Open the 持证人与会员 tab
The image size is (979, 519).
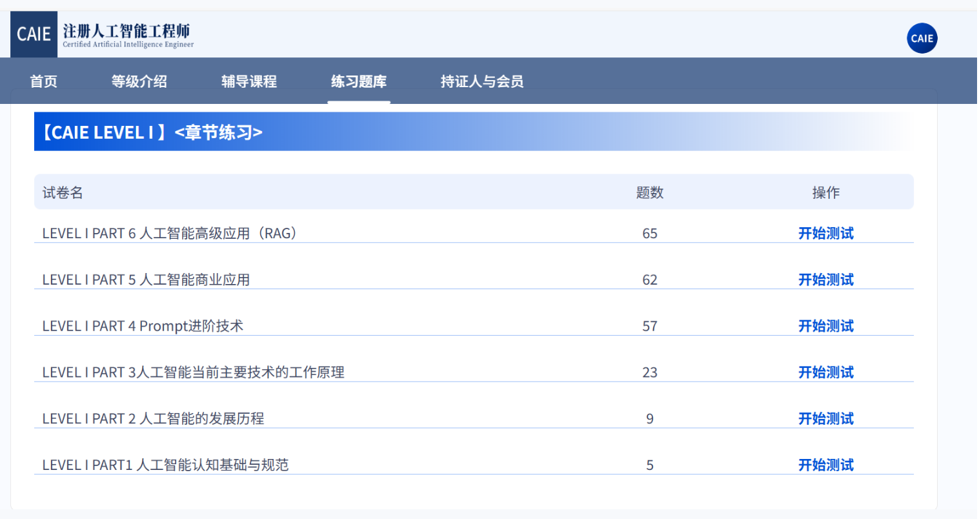click(481, 81)
